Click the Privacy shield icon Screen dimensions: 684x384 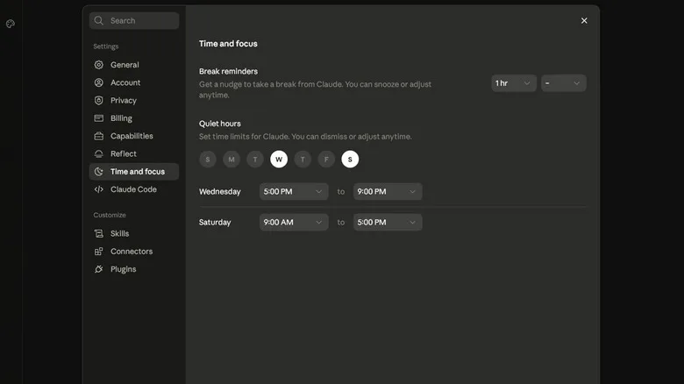pyautogui.click(x=99, y=100)
